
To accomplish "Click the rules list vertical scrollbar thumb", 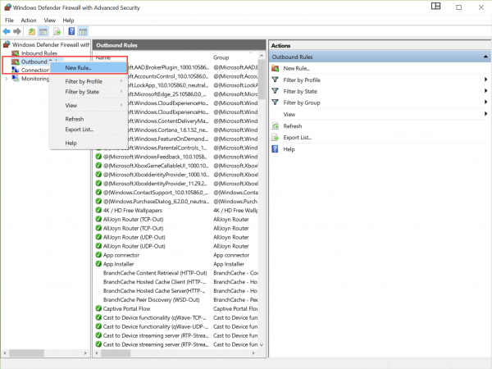I will pos(262,79).
